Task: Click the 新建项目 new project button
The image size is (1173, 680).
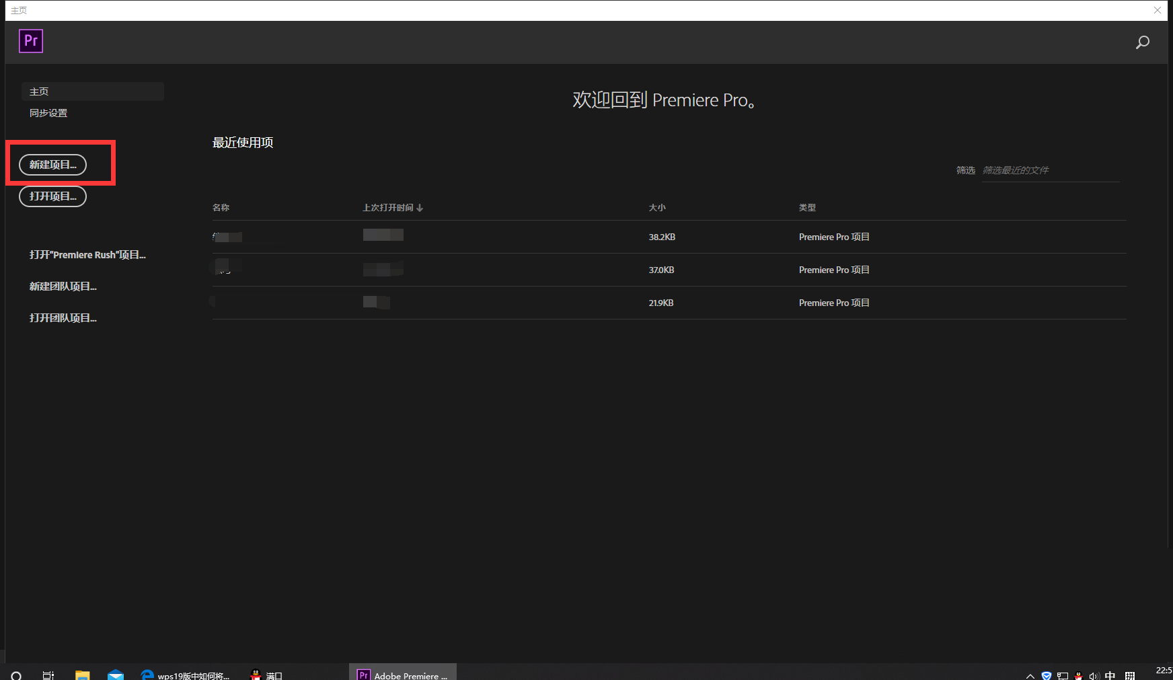Action: (x=52, y=165)
